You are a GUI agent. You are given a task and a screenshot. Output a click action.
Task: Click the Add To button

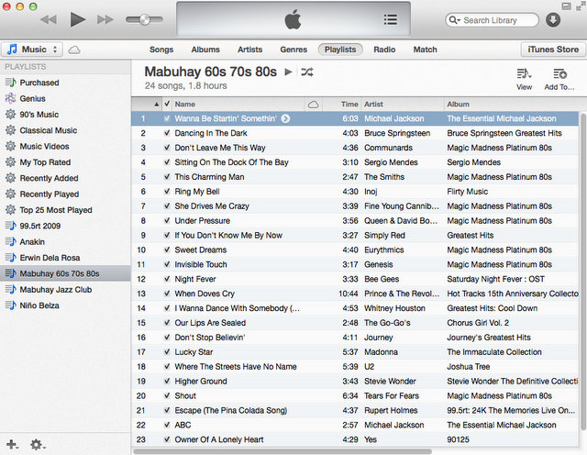pos(559,79)
